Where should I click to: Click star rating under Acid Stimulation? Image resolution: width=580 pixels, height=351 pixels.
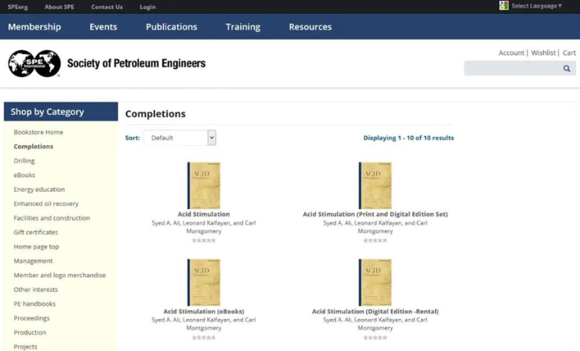click(204, 241)
